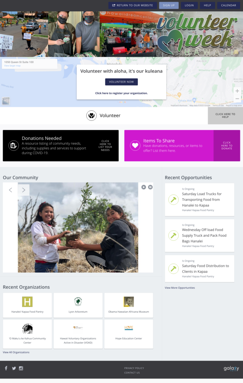Play the Our Community slideshow
The height and width of the screenshot is (383, 243).
pyautogui.click(x=144, y=187)
